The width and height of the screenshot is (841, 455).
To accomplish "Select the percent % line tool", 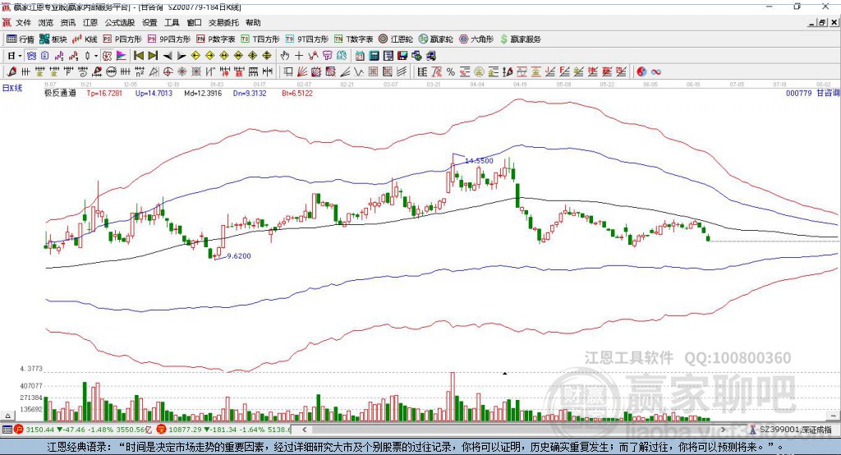I will click(x=451, y=72).
